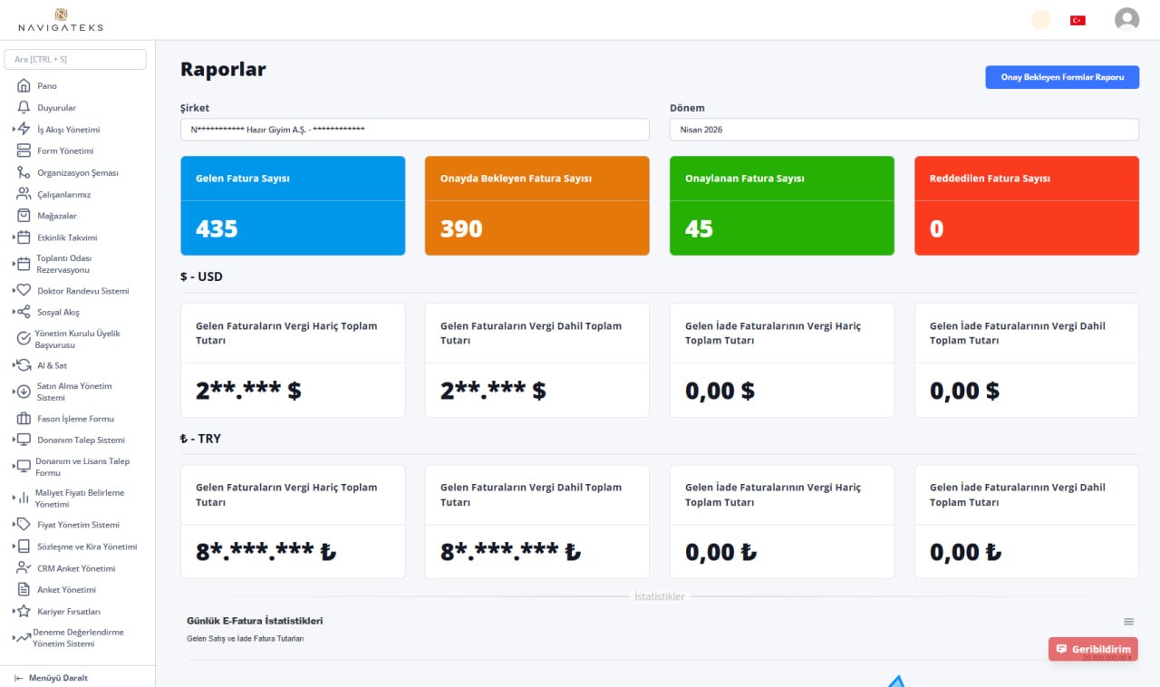This screenshot has height=687, width=1160.
Task: Select Form Yönetimi menu item
Action: tap(65, 151)
